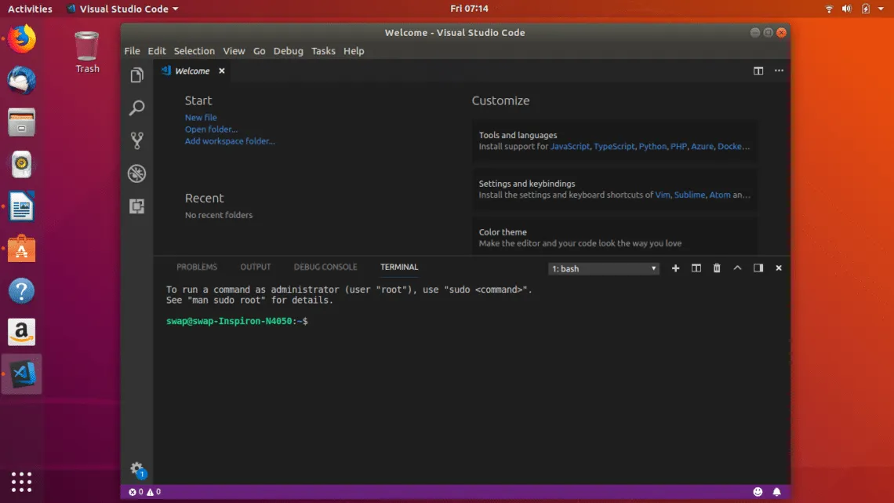Split the terminal pane
The height and width of the screenshot is (503, 894).
coord(696,268)
